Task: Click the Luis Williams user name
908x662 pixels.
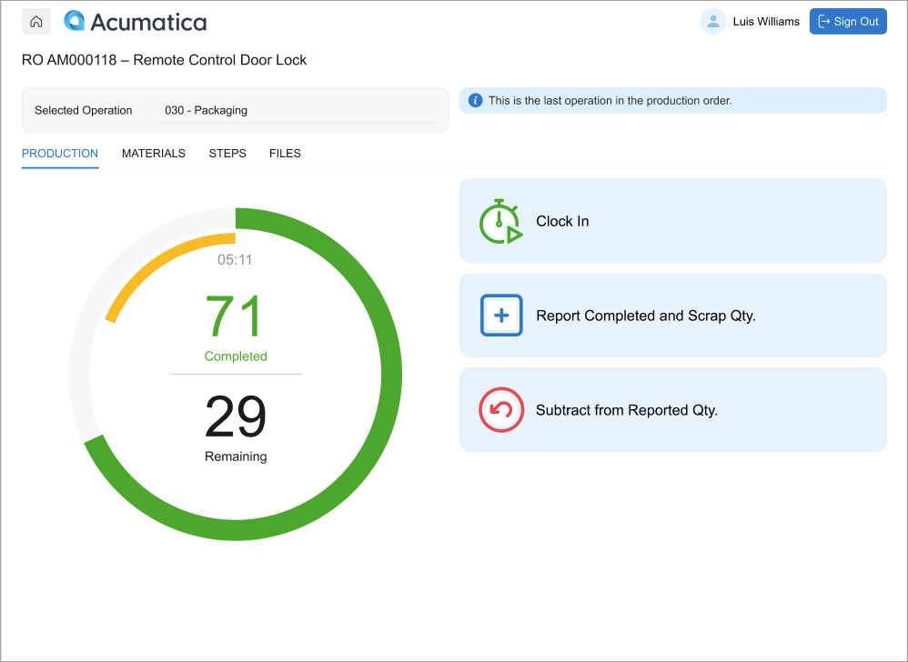Action: pos(766,22)
